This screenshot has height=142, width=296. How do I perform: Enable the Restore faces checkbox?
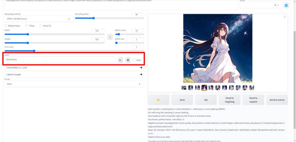tap(6, 26)
